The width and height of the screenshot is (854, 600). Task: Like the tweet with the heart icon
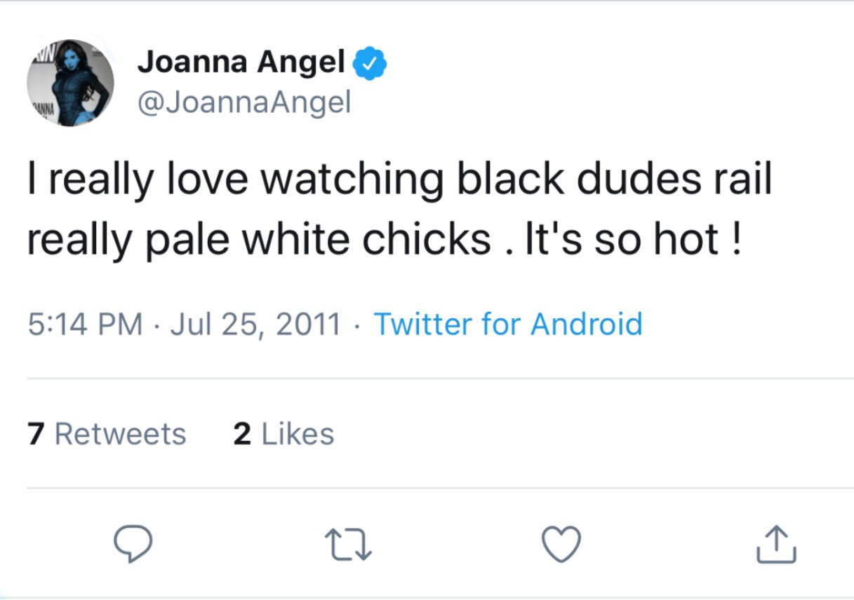point(562,545)
